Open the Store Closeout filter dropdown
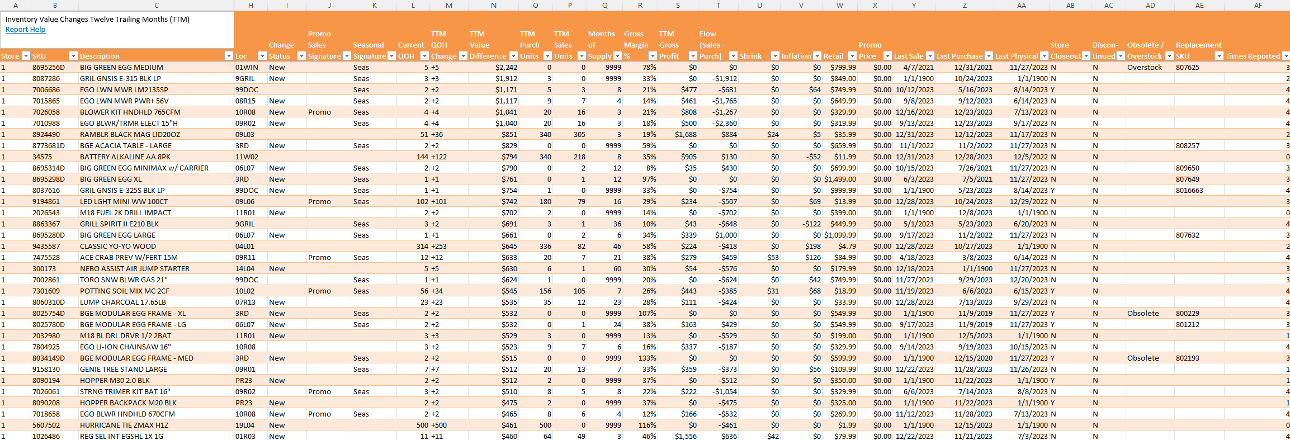Screen dimensions: 1290x440 [x=1086, y=56]
